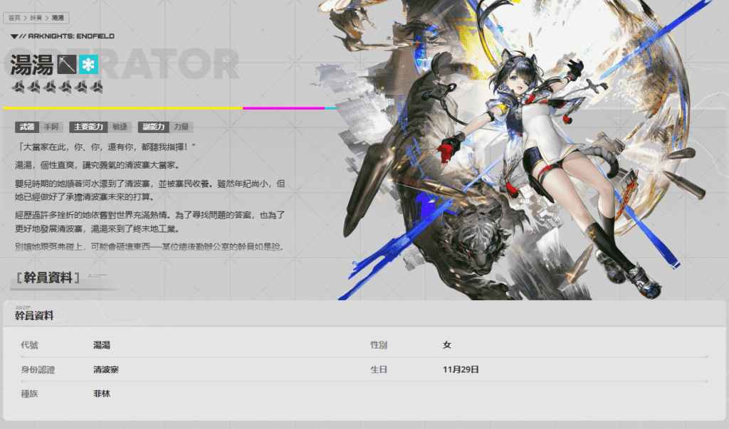
Task: Click the ARKNIGHTS: ENDFIELD header text
Action: click(71, 36)
